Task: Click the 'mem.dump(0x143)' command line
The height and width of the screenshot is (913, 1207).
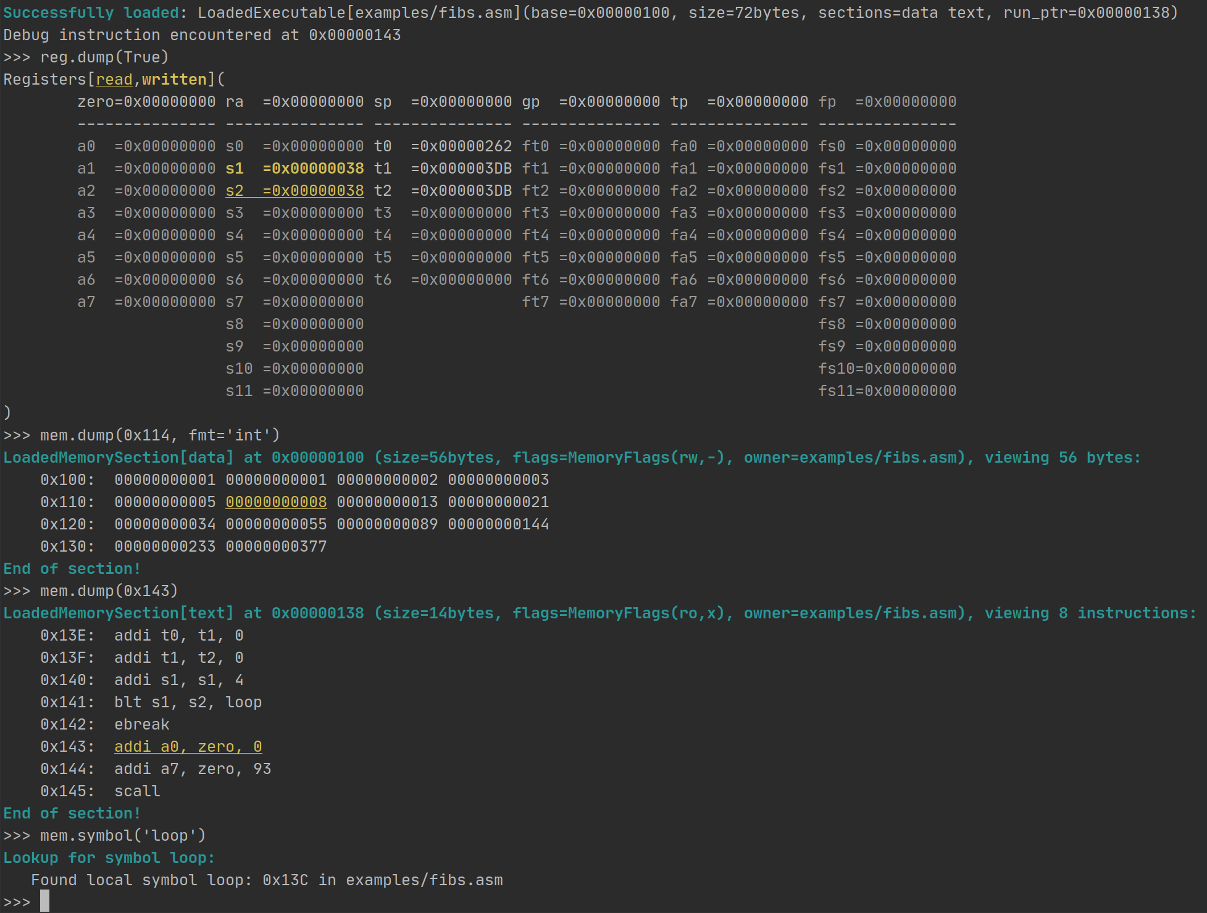Action: click(109, 591)
